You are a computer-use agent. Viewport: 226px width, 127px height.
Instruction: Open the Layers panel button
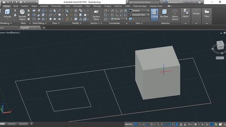point(185,13)
